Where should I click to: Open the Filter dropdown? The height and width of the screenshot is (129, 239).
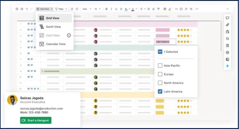[x=61, y=9]
